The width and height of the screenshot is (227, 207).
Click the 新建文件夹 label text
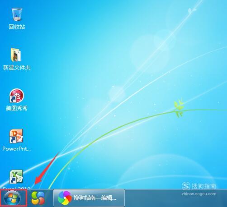[17, 68]
